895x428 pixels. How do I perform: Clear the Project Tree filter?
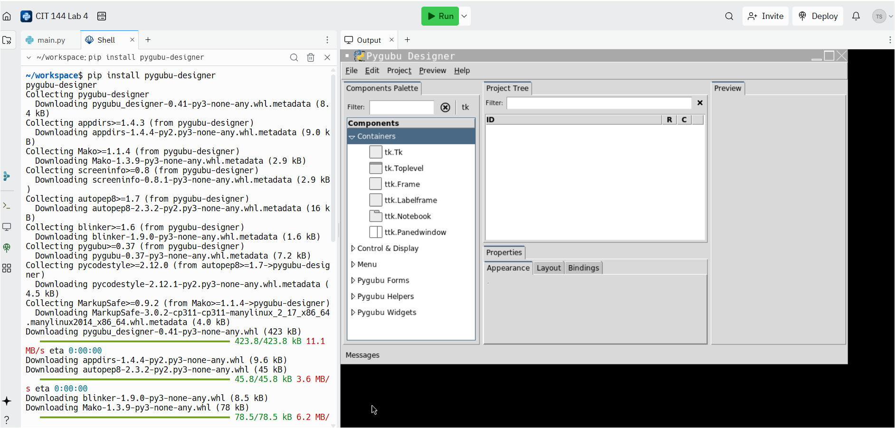tap(700, 103)
